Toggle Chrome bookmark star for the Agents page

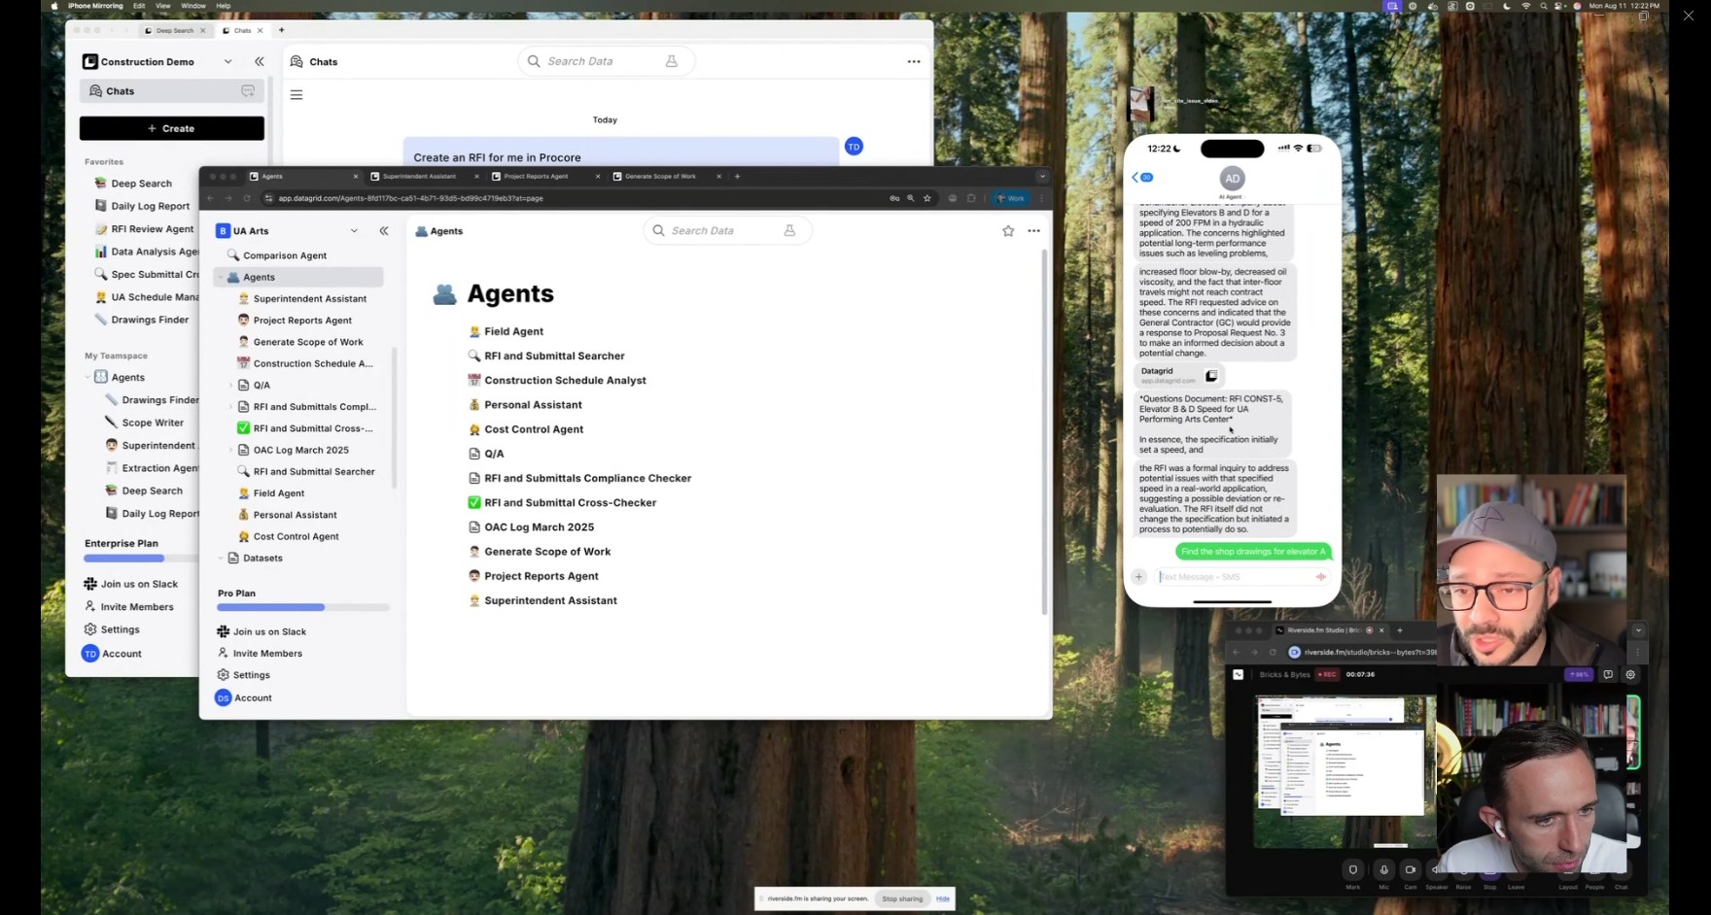click(927, 198)
